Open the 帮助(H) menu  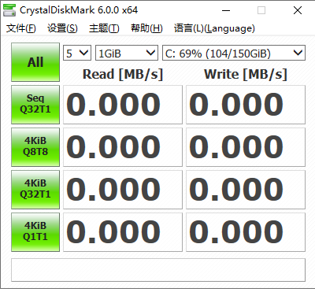point(146,28)
